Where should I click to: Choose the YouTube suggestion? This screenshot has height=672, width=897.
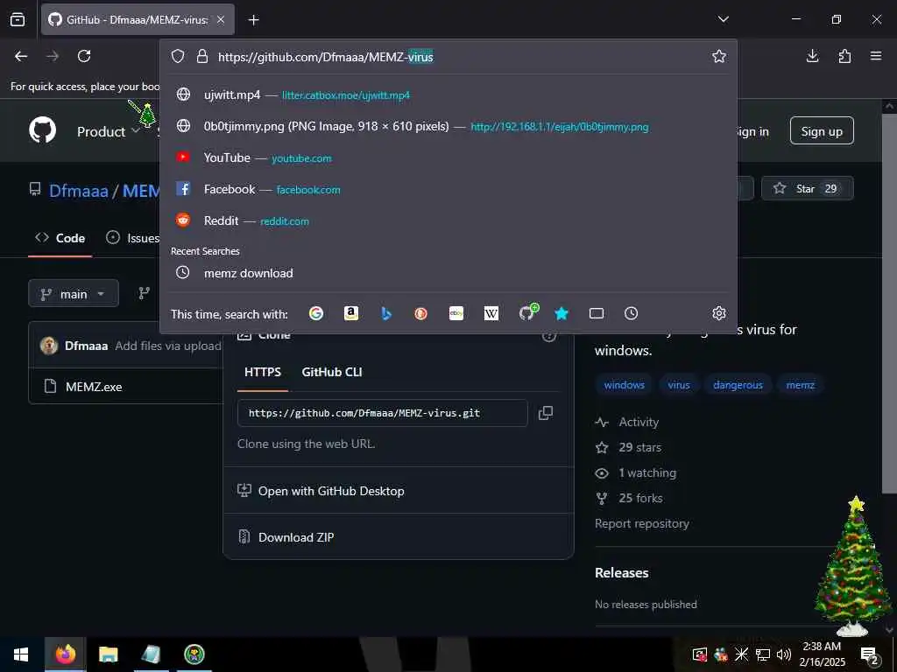tap(448, 157)
